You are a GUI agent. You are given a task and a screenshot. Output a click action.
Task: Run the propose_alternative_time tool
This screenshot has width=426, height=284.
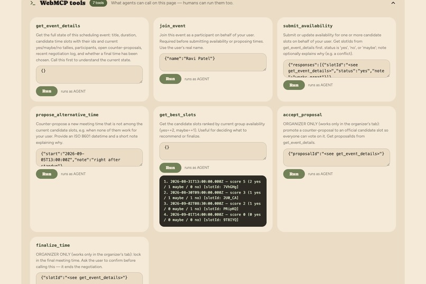47,174
